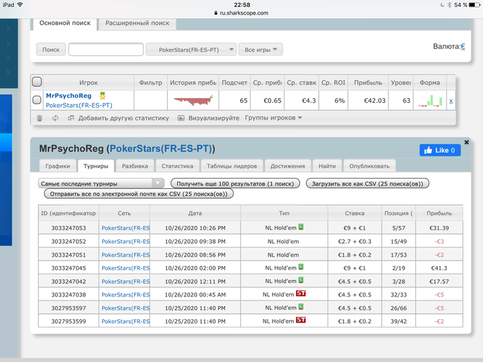Click bounty icon on tournament 3033247045

point(301,267)
